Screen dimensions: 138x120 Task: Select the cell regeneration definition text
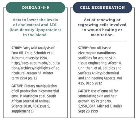(x=102, y=27)
